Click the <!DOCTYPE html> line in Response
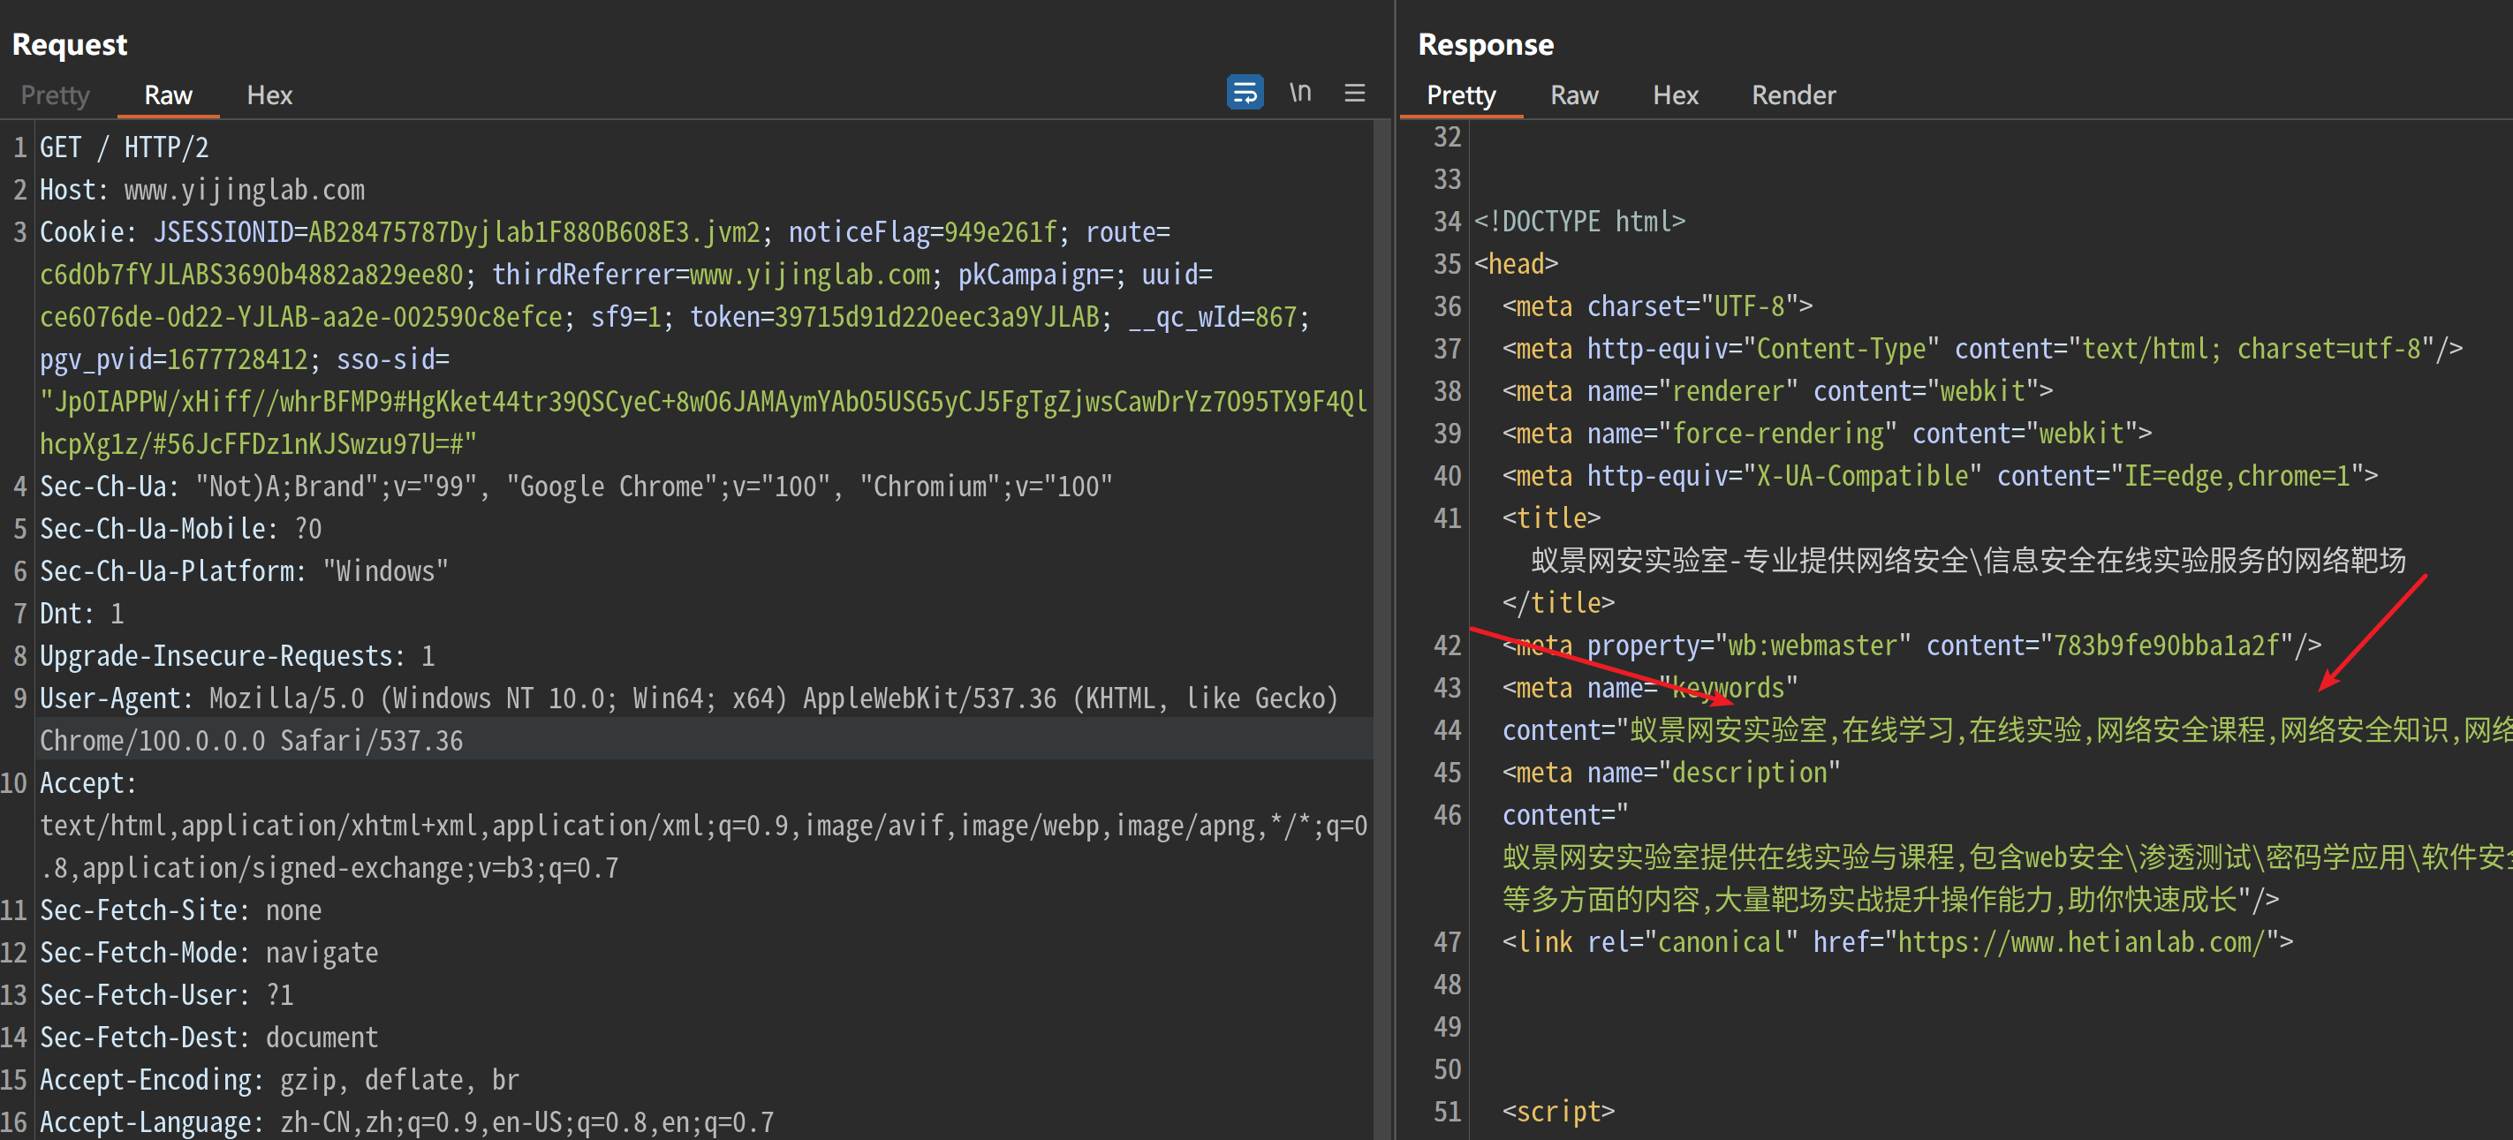 click(x=1579, y=223)
